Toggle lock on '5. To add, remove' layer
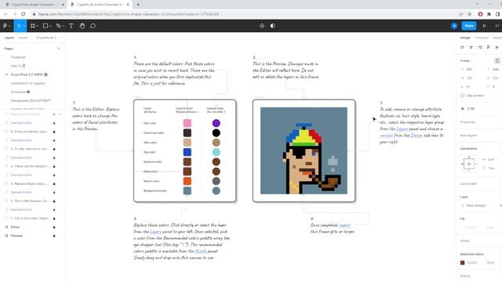This screenshot has width=502, height=282. [x=54, y=149]
